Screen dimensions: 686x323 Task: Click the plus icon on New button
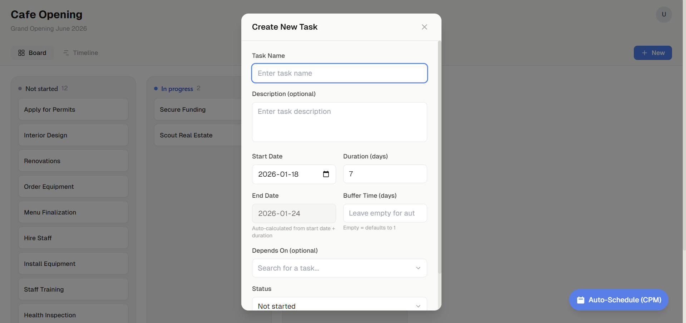(645, 53)
